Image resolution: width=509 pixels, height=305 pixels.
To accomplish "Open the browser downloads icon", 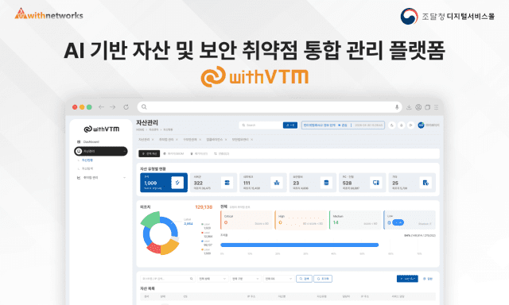I will tap(409, 107).
